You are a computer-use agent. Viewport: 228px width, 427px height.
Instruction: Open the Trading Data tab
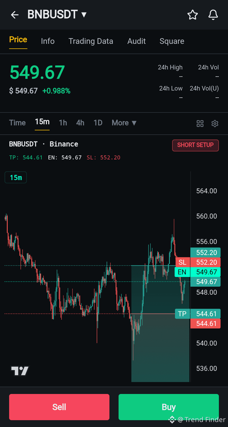tap(91, 41)
